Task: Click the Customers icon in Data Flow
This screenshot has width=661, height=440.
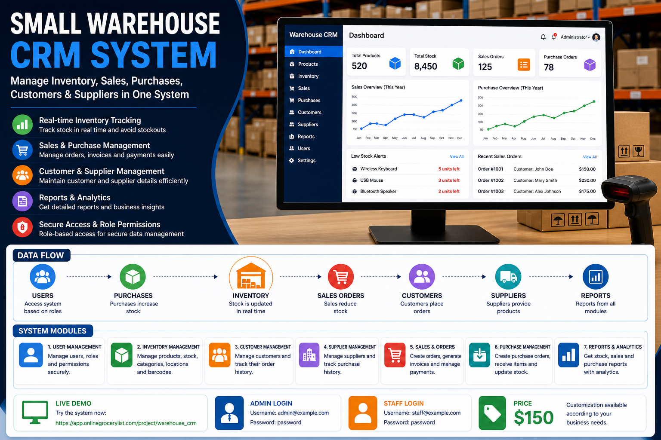Action: [x=422, y=277]
